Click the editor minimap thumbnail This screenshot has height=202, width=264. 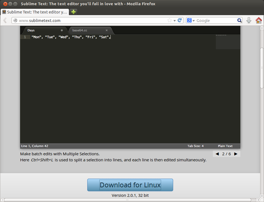(x=228, y=42)
